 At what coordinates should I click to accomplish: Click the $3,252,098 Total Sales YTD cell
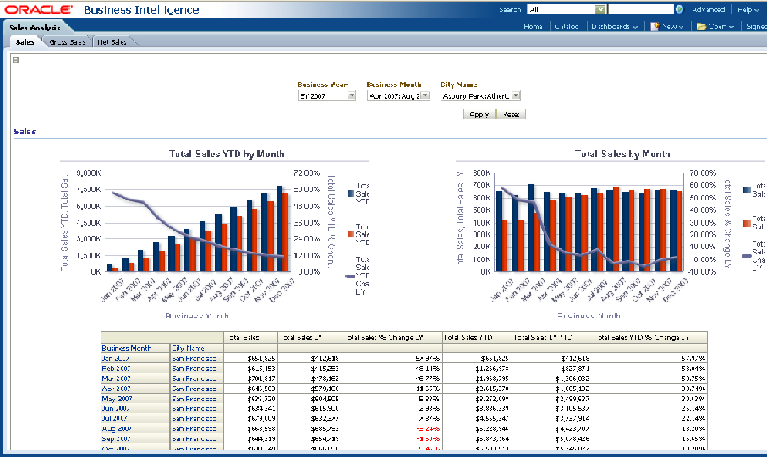coord(477,399)
